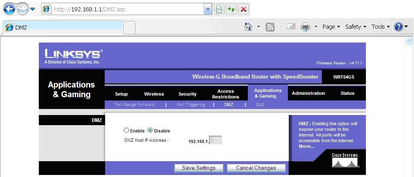Viewport: 414px width, 177px height.
Task: Go to the QoS subpage
Action: coord(260,104)
